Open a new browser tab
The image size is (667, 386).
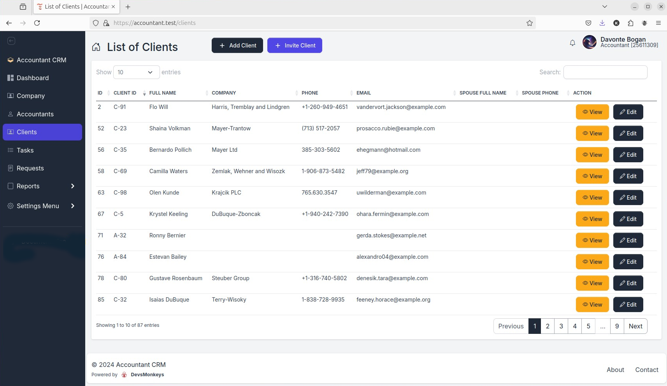(x=128, y=7)
